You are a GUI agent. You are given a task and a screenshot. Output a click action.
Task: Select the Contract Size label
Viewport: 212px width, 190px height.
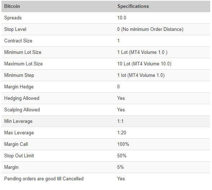pyautogui.click(x=18, y=41)
